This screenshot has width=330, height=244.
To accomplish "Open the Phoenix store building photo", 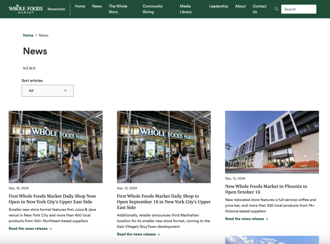I will click(272, 142).
